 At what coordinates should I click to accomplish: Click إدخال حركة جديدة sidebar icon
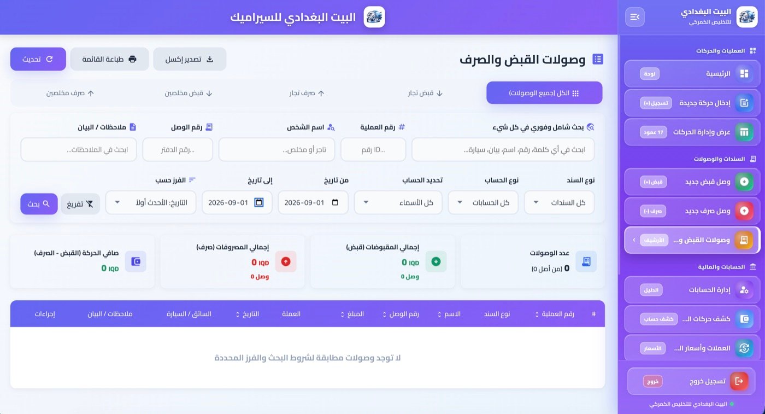[744, 103]
